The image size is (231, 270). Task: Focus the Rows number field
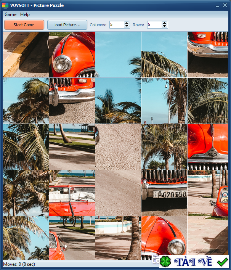tap(155, 25)
